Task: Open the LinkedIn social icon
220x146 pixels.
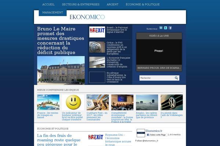Action: tap(161, 28)
